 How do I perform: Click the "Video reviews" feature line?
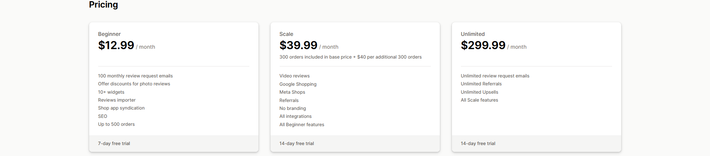coord(294,76)
